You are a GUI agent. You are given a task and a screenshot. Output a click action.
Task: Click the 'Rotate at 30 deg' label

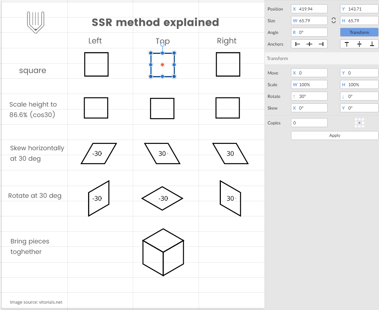[x=35, y=195]
